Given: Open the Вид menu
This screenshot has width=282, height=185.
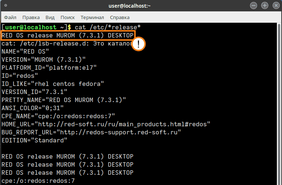Looking at the screenshot, I should point(50,18).
